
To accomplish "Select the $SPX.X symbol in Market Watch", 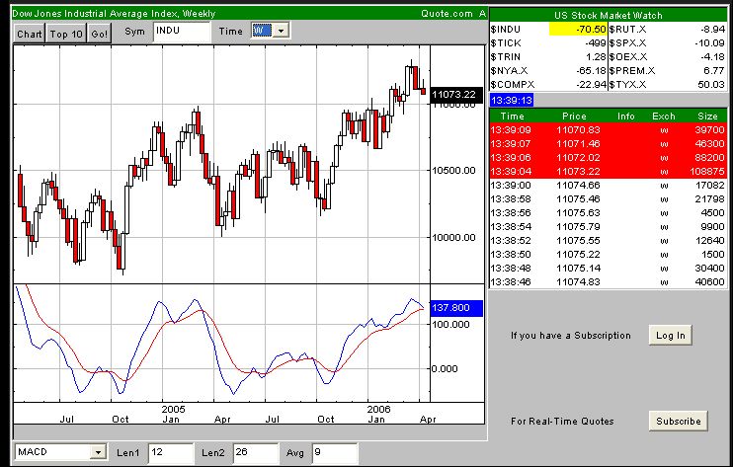I will coord(627,43).
